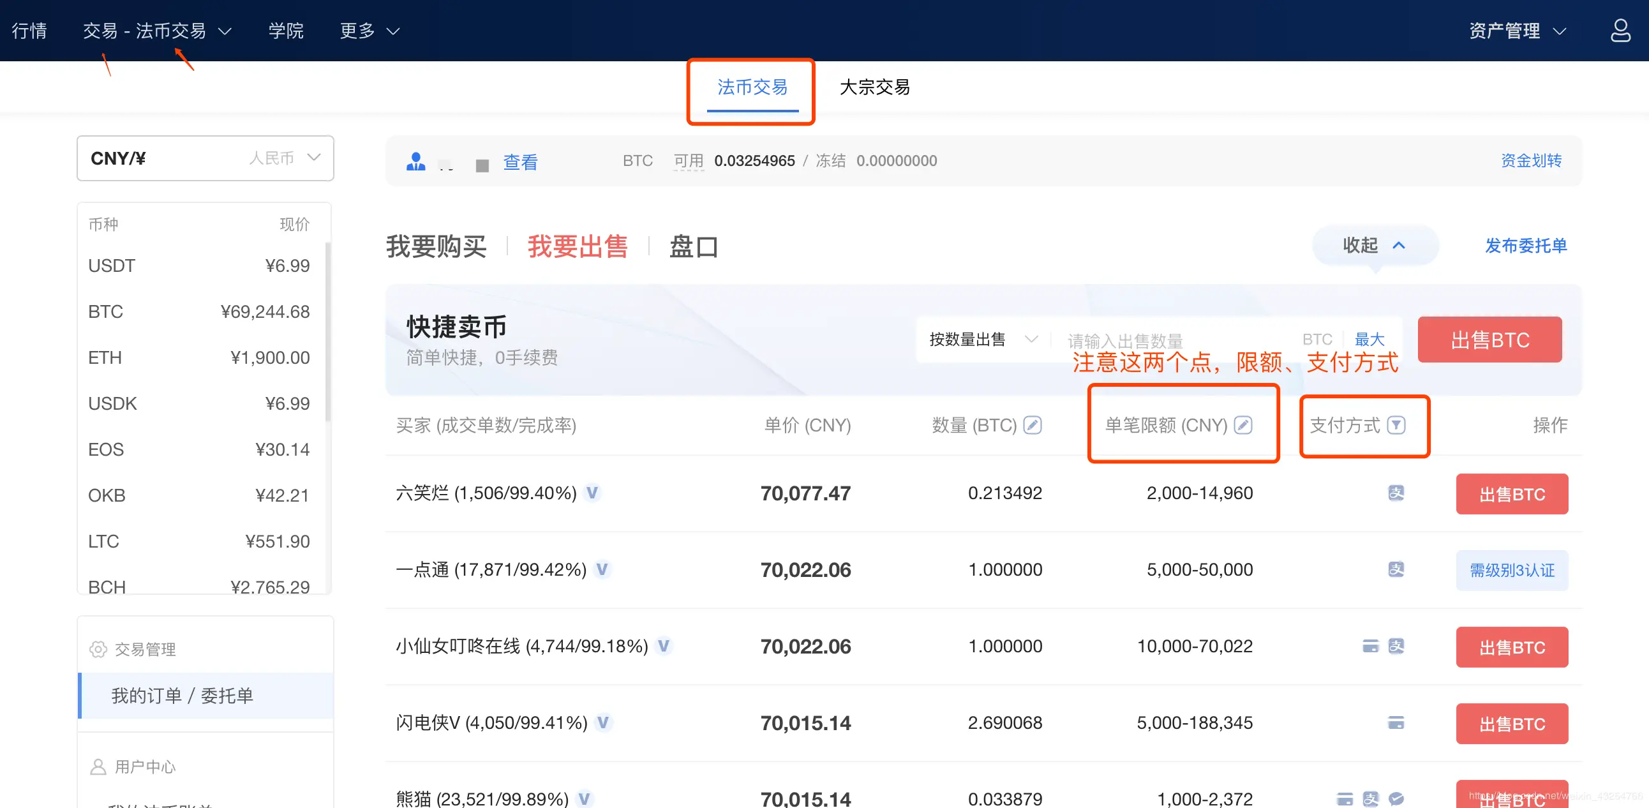Click 出售BTC button for 六笑烂

tap(1511, 493)
